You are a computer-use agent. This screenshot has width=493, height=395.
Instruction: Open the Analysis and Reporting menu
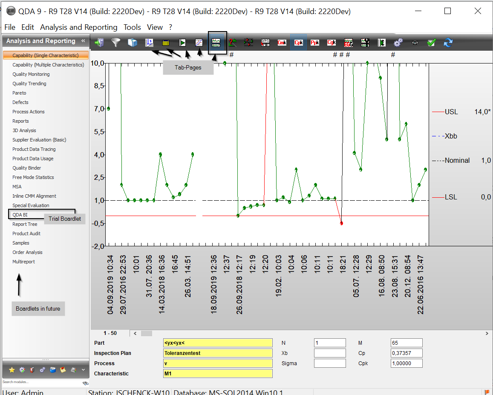coord(78,27)
